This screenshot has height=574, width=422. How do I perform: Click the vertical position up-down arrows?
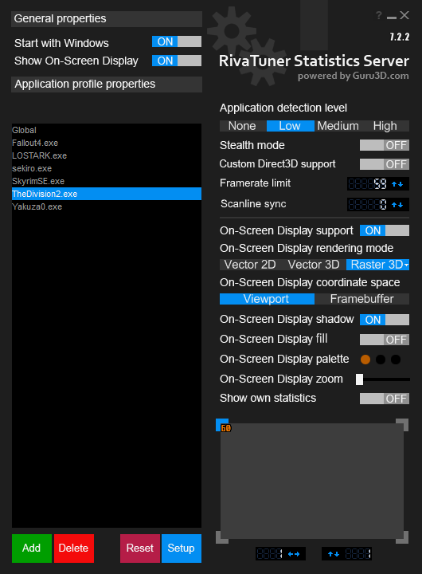(x=333, y=554)
